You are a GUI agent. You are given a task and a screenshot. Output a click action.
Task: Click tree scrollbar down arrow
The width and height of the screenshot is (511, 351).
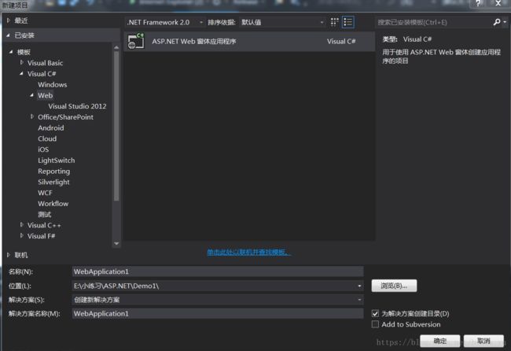(116, 243)
